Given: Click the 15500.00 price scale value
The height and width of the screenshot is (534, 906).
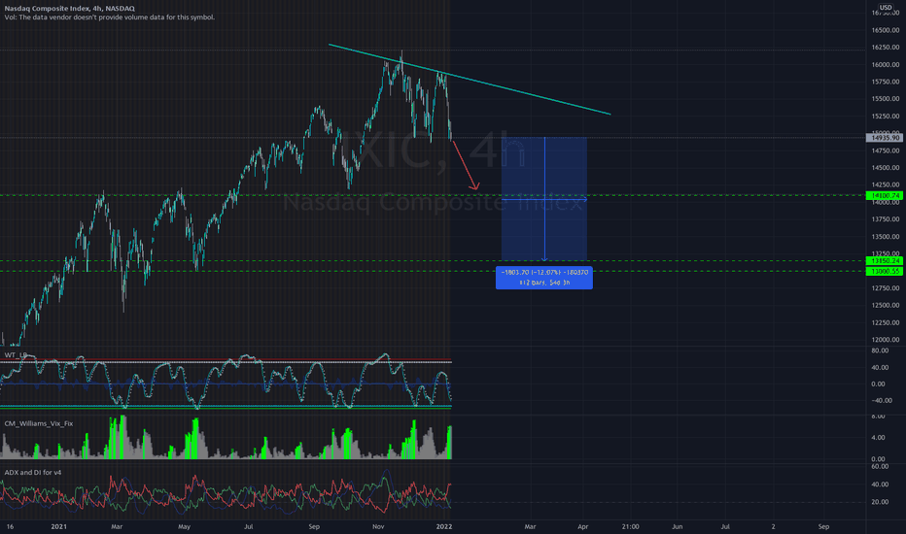Looking at the screenshot, I should point(886,99).
